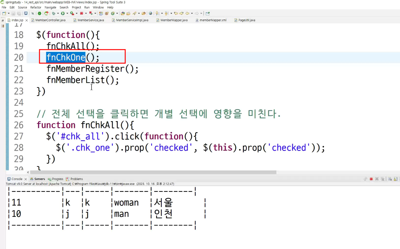The height and width of the screenshot is (249, 400).
Task: Click the Relaunch application icon
Action: [x=46, y=14]
